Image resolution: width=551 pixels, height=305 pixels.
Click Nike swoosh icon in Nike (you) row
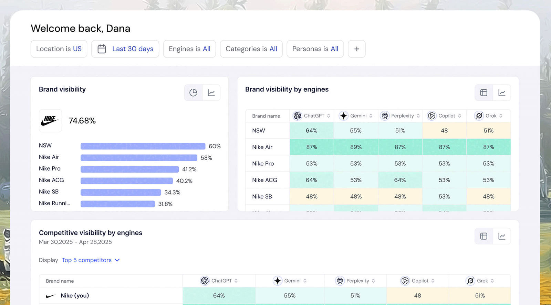pyautogui.click(x=51, y=296)
